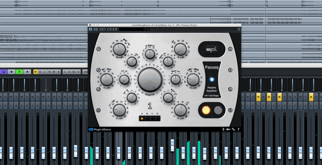Screen dimensions: 322x165
Task: Click the Read automation R button in plugin toolbar
Action: (101, 29)
